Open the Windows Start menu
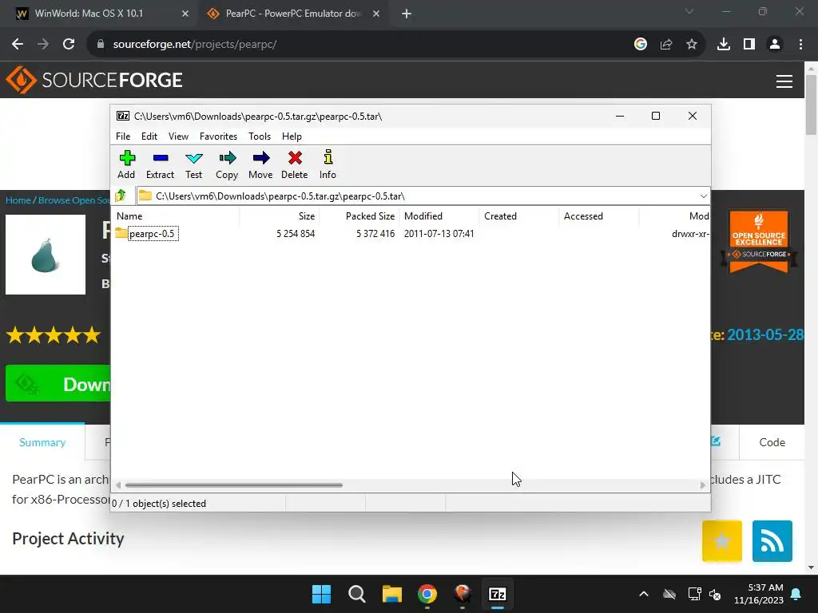 pos(321,594)
